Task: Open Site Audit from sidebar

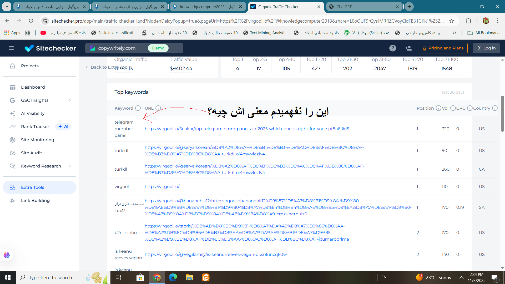Action: click(x=31, y=153)
